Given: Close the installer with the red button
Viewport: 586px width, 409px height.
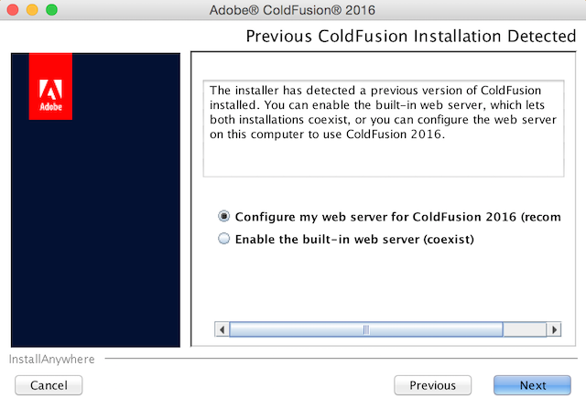Looking at the screenshot, I should tap(13, 10).
